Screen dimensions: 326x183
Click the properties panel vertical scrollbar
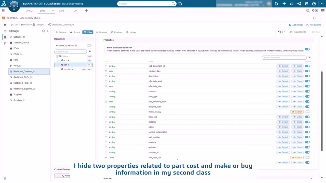[x=322, y=111]
